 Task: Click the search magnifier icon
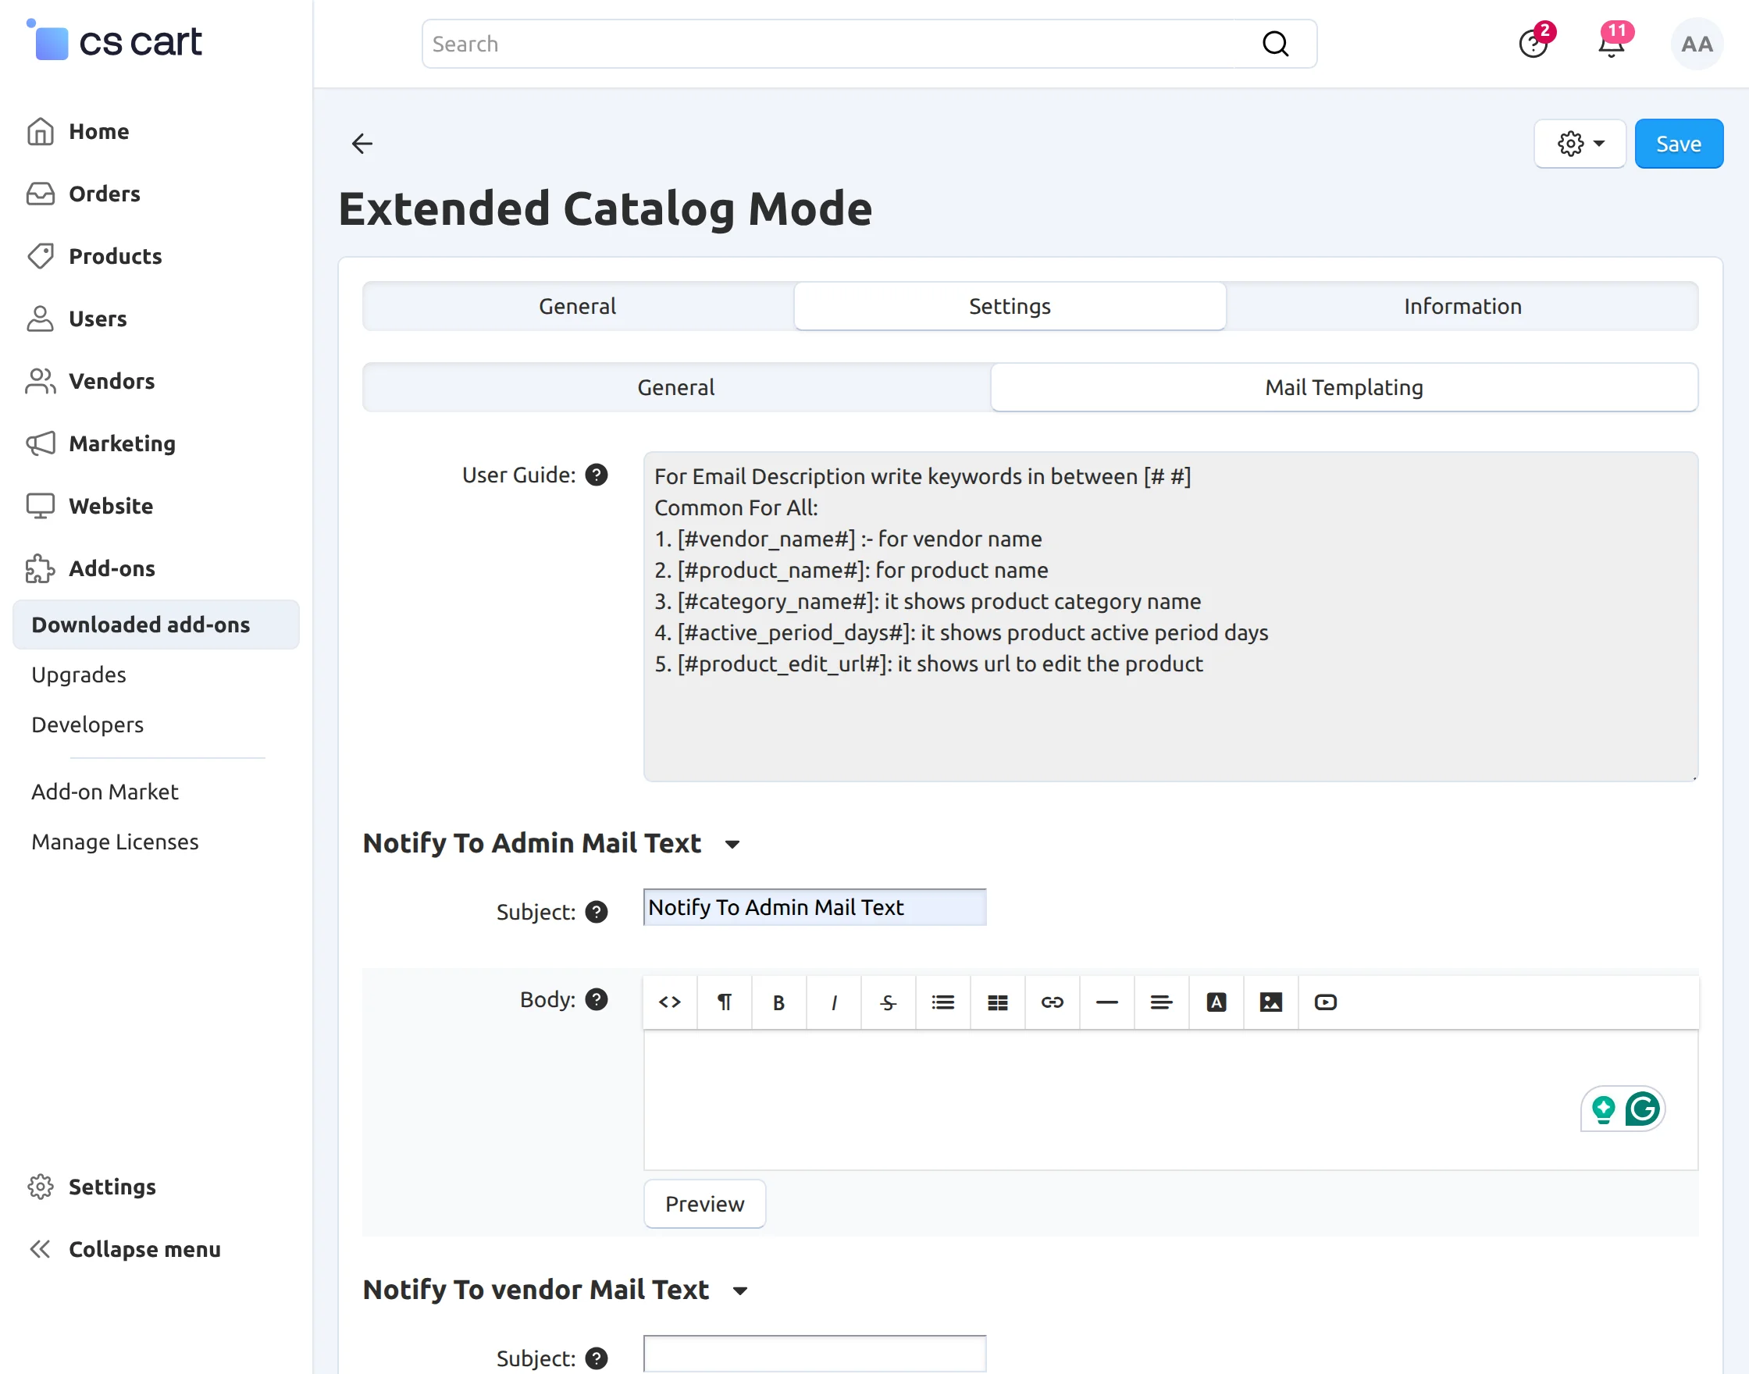click(x=1275, y=44)
